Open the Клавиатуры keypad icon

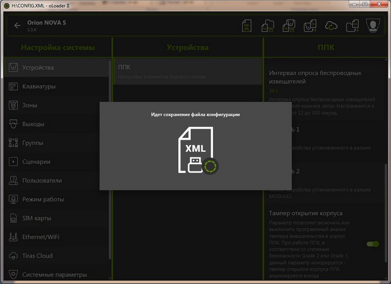point(13,86)
